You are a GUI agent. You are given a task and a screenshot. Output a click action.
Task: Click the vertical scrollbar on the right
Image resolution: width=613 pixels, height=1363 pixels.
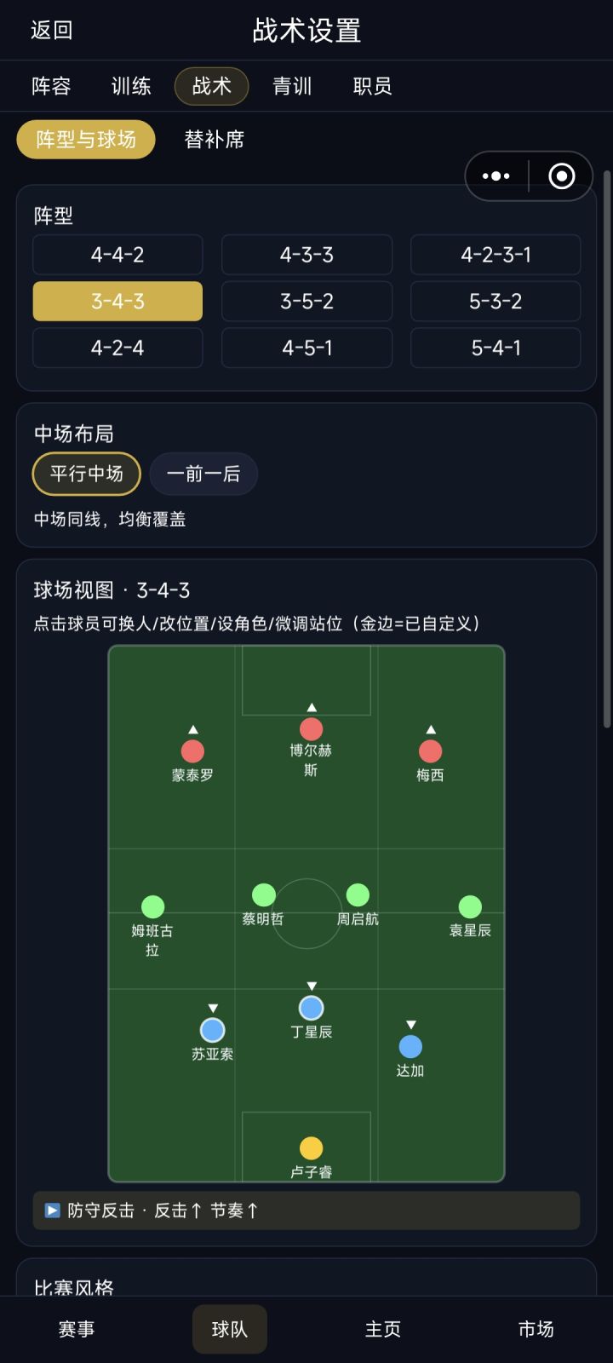click(x=607, y=449)
